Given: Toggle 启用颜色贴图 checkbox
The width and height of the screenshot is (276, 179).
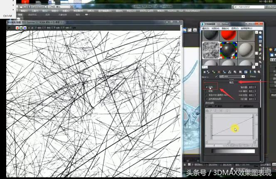Looking at the screenshot, I should tap(207, 99).
